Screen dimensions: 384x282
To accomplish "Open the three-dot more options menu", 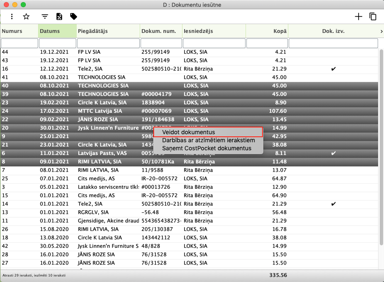I will 12,16.
